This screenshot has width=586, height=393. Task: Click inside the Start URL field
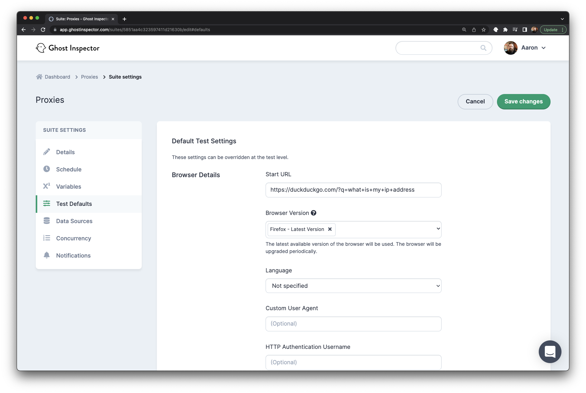tap(353, 190)
